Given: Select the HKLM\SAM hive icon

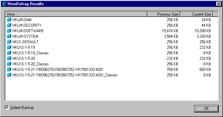Looking at the screenshot, I should click(x=9, y=19).
